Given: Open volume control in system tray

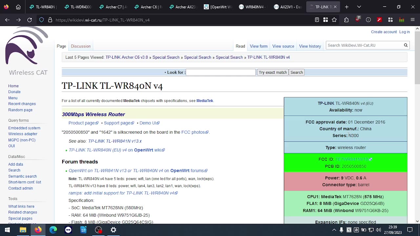Looking at the screenshot, I should [x=378, y=230].
